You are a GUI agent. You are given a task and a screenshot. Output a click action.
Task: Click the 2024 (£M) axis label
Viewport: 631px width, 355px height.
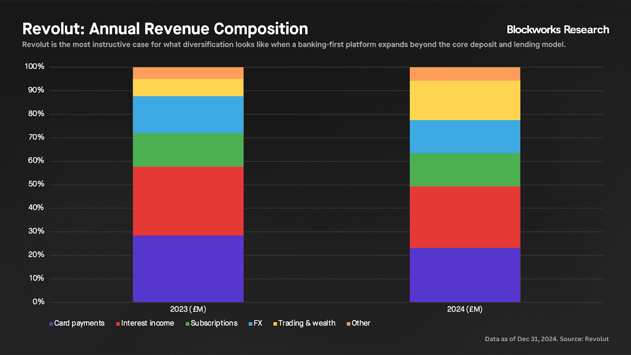pos(465,309)
